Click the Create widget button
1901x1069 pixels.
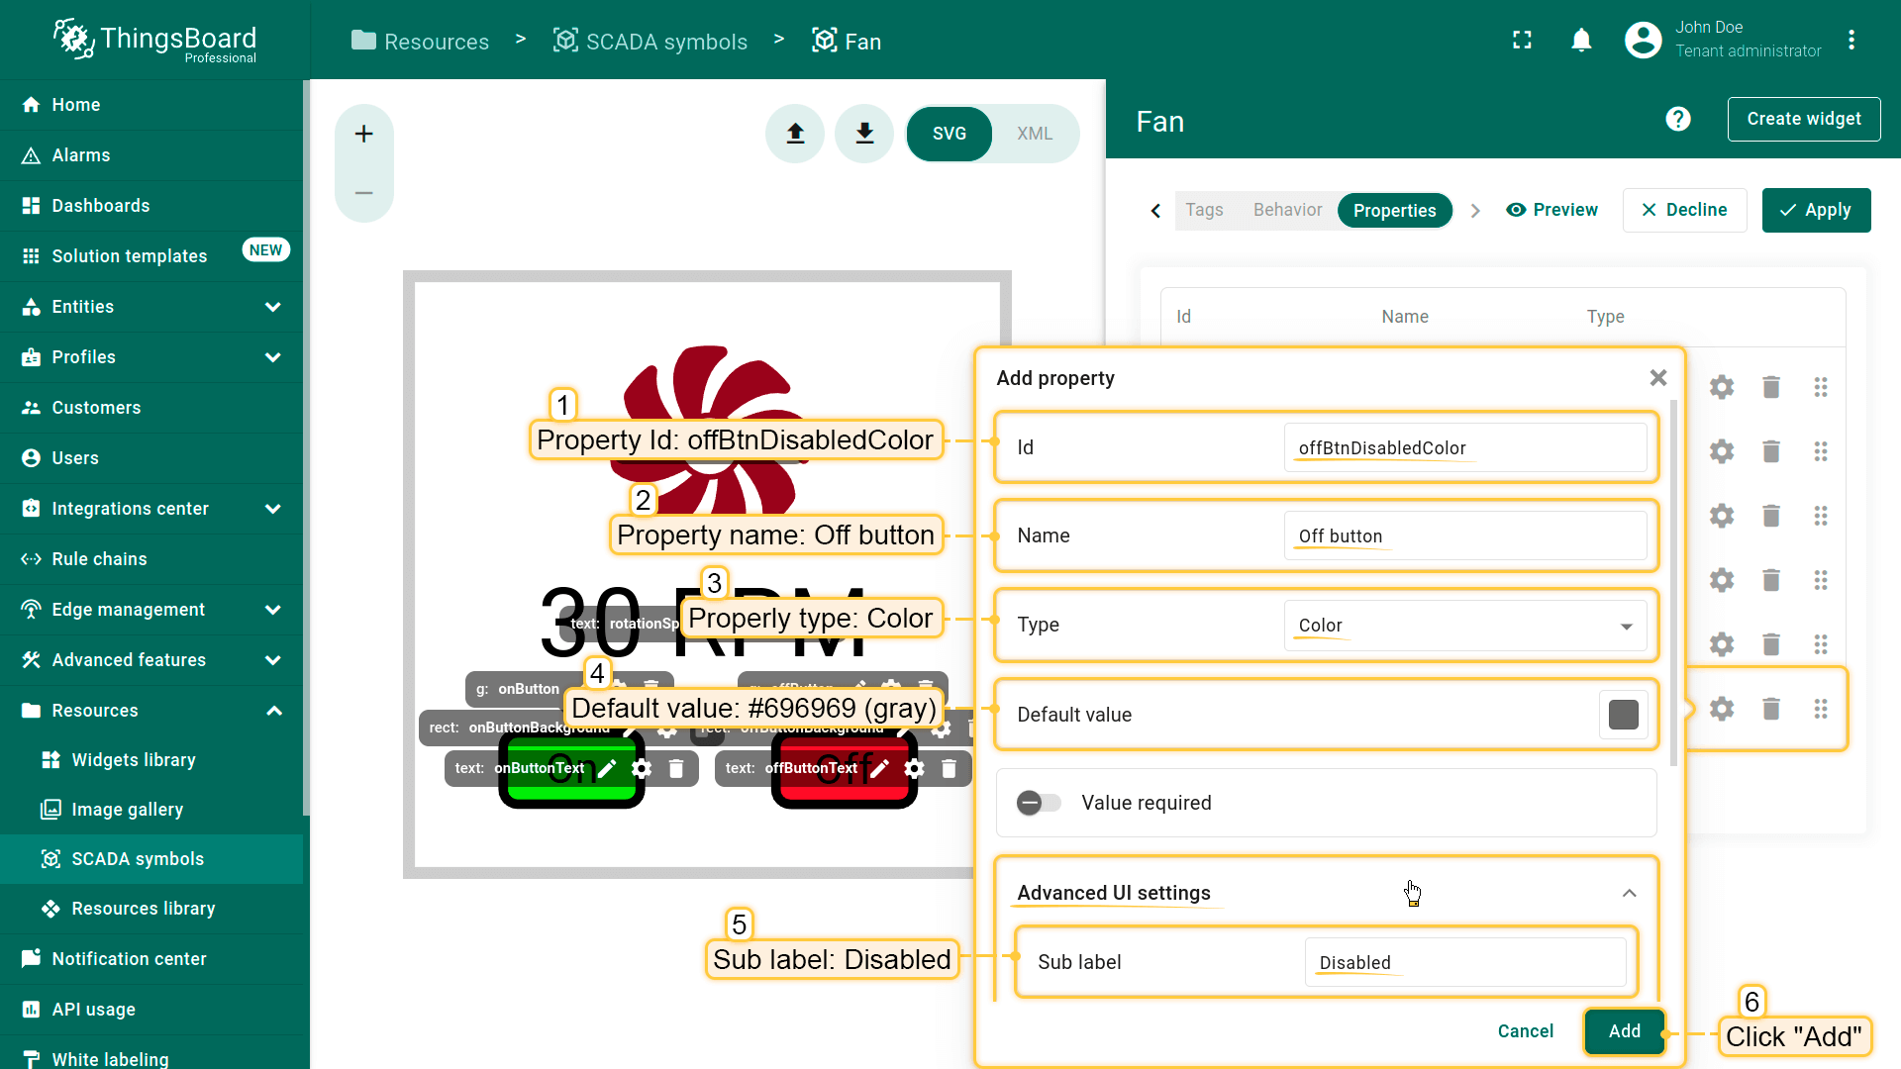[1803, 120]
